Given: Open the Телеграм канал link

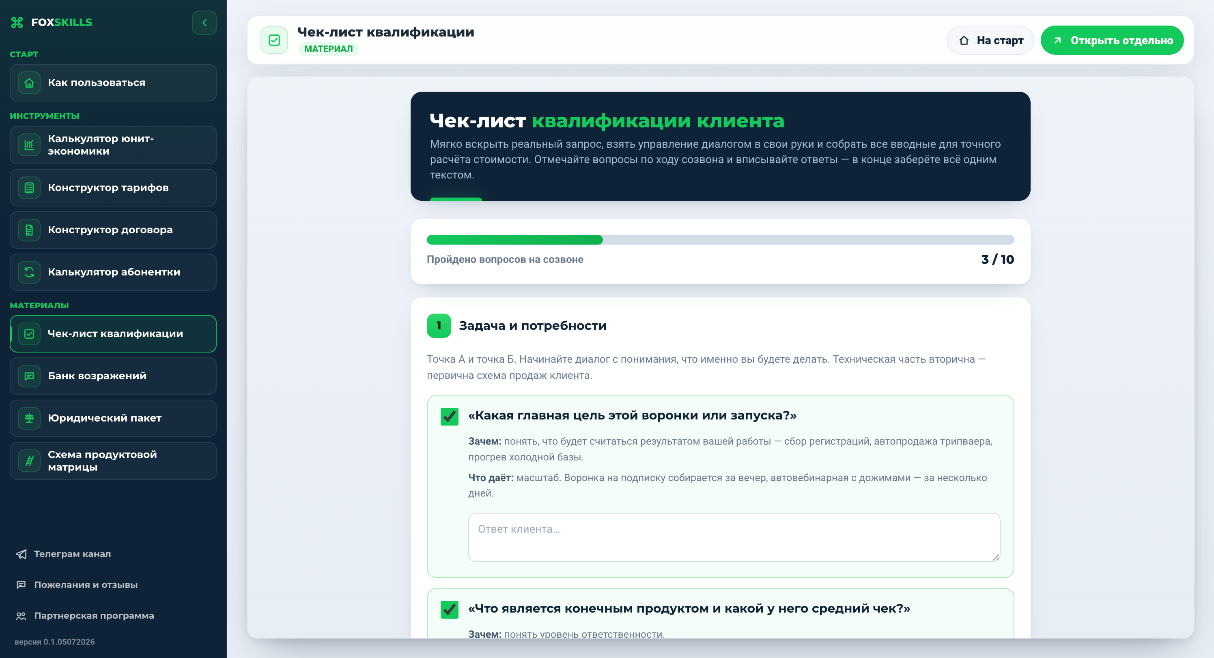Looking at the screenshot, I should point(72,554).
